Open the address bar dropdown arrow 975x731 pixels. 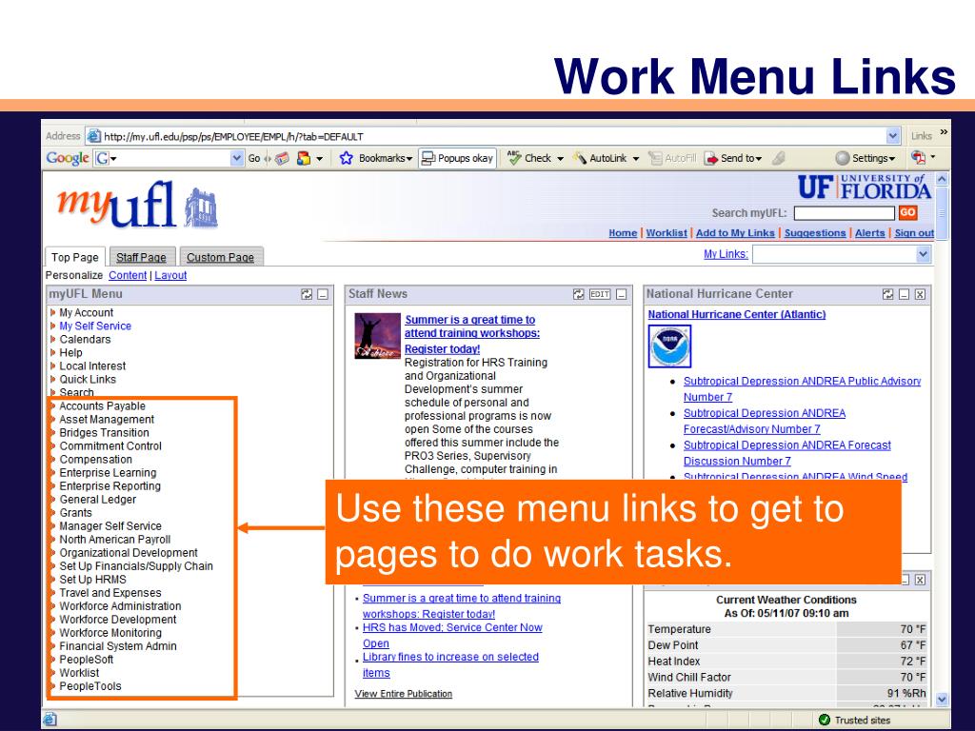893,136
